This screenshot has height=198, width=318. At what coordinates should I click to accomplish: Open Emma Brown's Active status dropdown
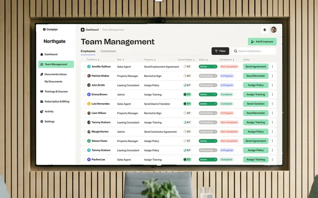coord(208,94)
